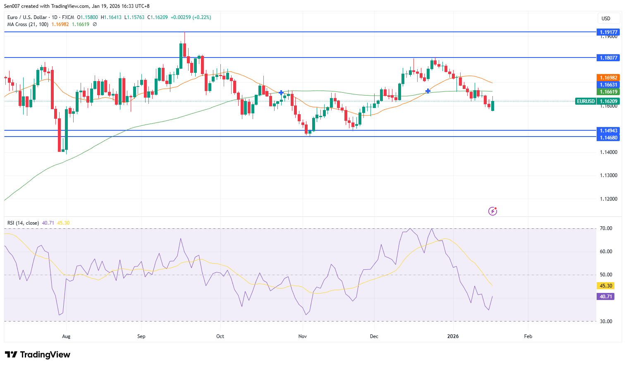Click the Euro / U.S. Dollar symbol title
This screenshot has width=626, height=367.
tap(27, 17)
